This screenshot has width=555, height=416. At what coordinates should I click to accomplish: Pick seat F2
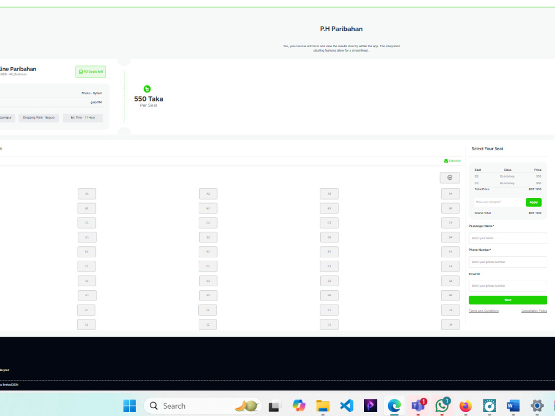[208, 266]
